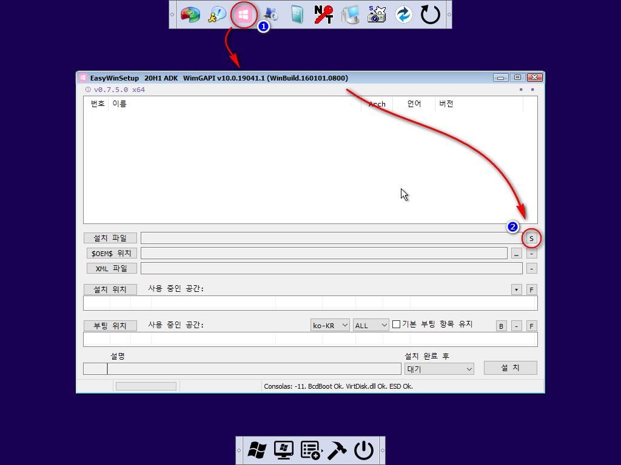Click the B button on 부팅 위치 row
The width and height of the screenshot is (621, 465).
pos(502,326)
